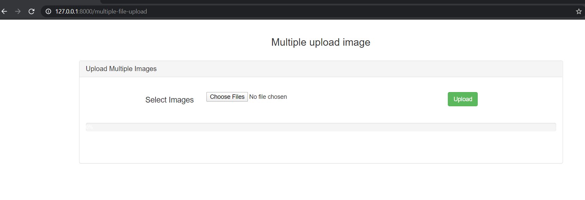The height and width of the screenshot is (200, 585).
Task: Click the "Upload Multiple Images" panel header
Action: tap(121, 69)
